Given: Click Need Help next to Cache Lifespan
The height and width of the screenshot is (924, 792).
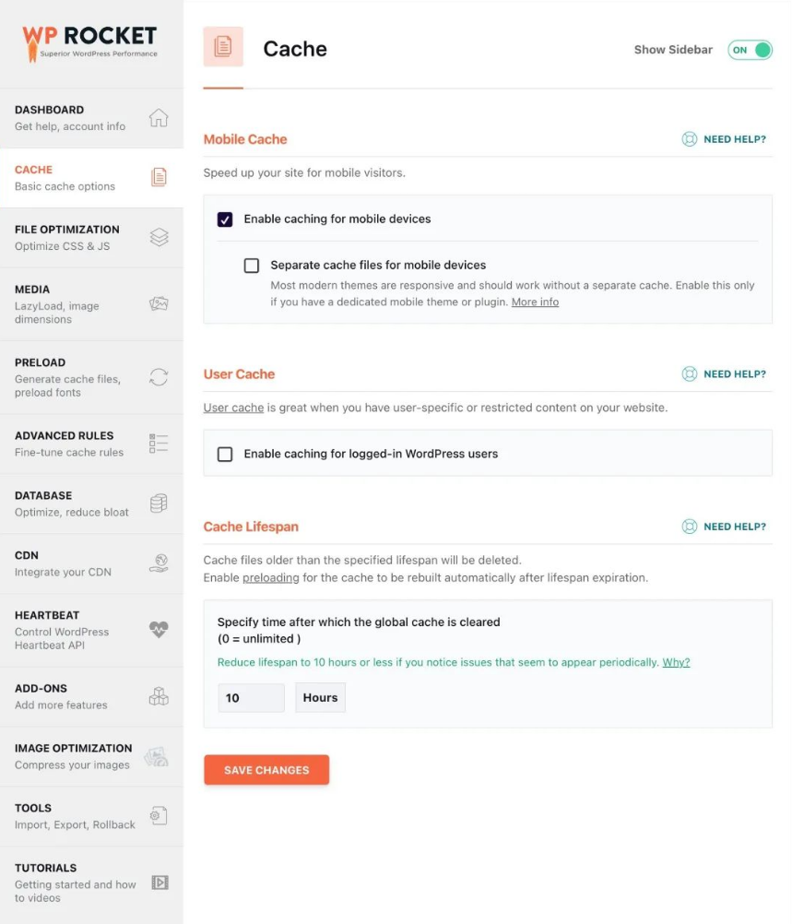Looking at the screenshot, I should click(x=724, y=527).
